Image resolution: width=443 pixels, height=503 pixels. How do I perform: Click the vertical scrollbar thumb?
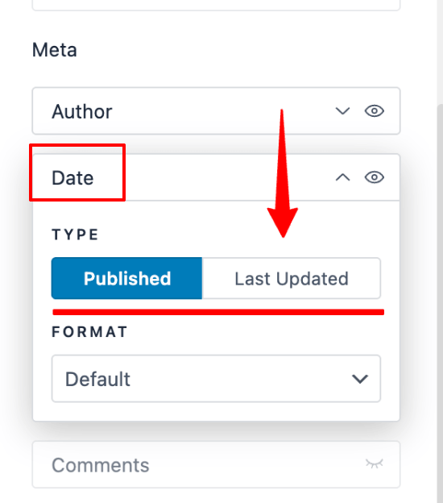(x=440, y=301)
